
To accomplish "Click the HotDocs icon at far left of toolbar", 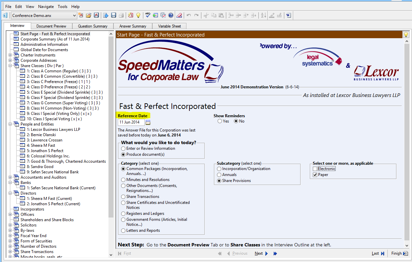I will (5, 15).
